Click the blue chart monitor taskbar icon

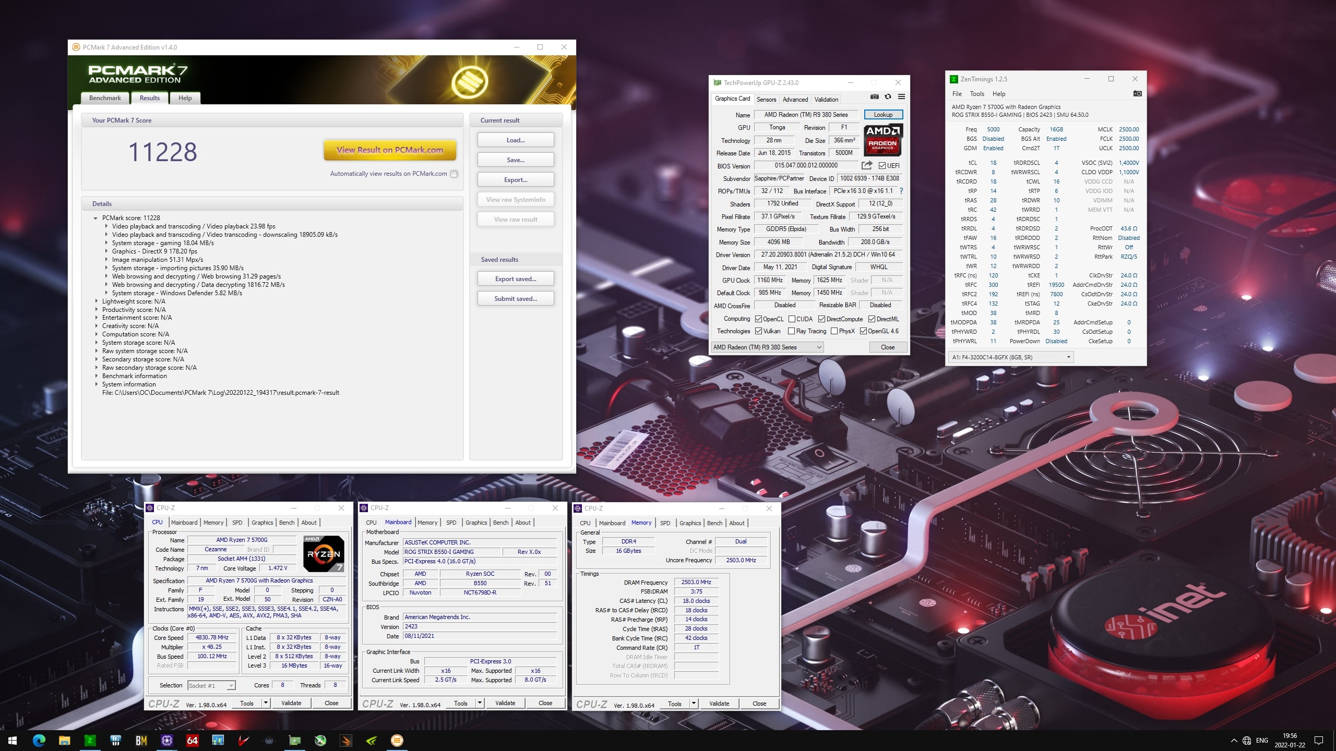click(x=218, y=741)
